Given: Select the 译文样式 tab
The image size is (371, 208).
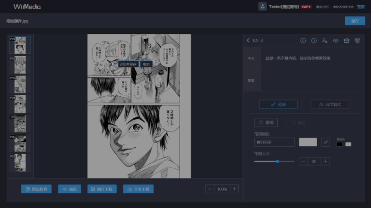Looking at the screenshot, I should click(330, 104).
